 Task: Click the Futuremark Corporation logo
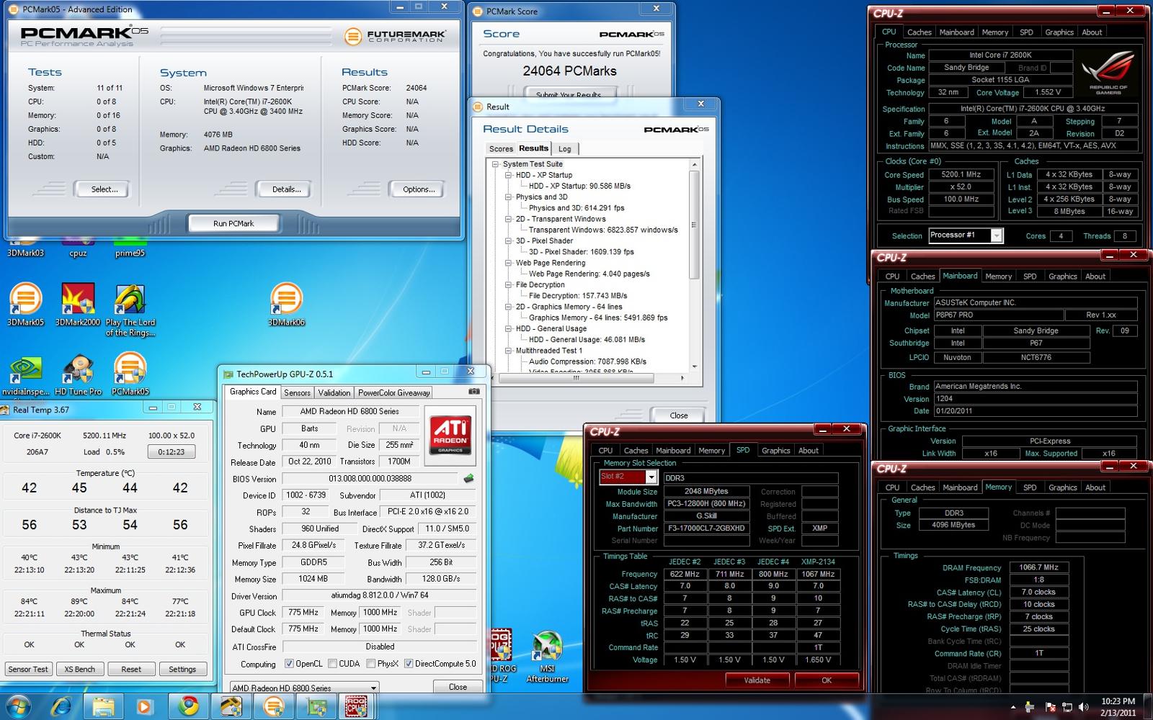[x=395, y=36]
